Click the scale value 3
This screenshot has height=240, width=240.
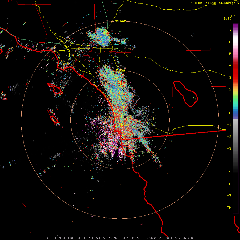click(x=230, y=77)
